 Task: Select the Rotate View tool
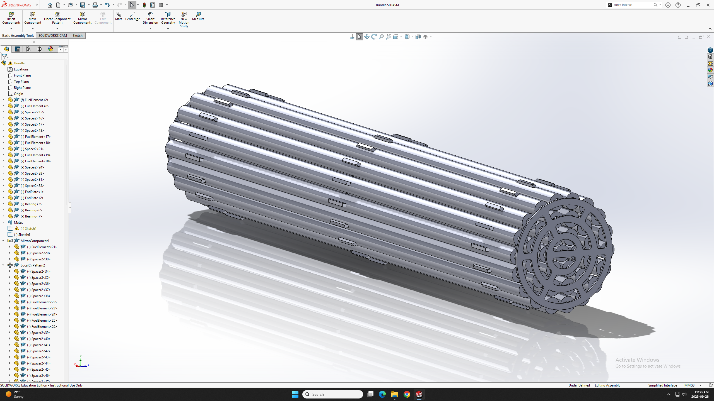pos(374,37)
